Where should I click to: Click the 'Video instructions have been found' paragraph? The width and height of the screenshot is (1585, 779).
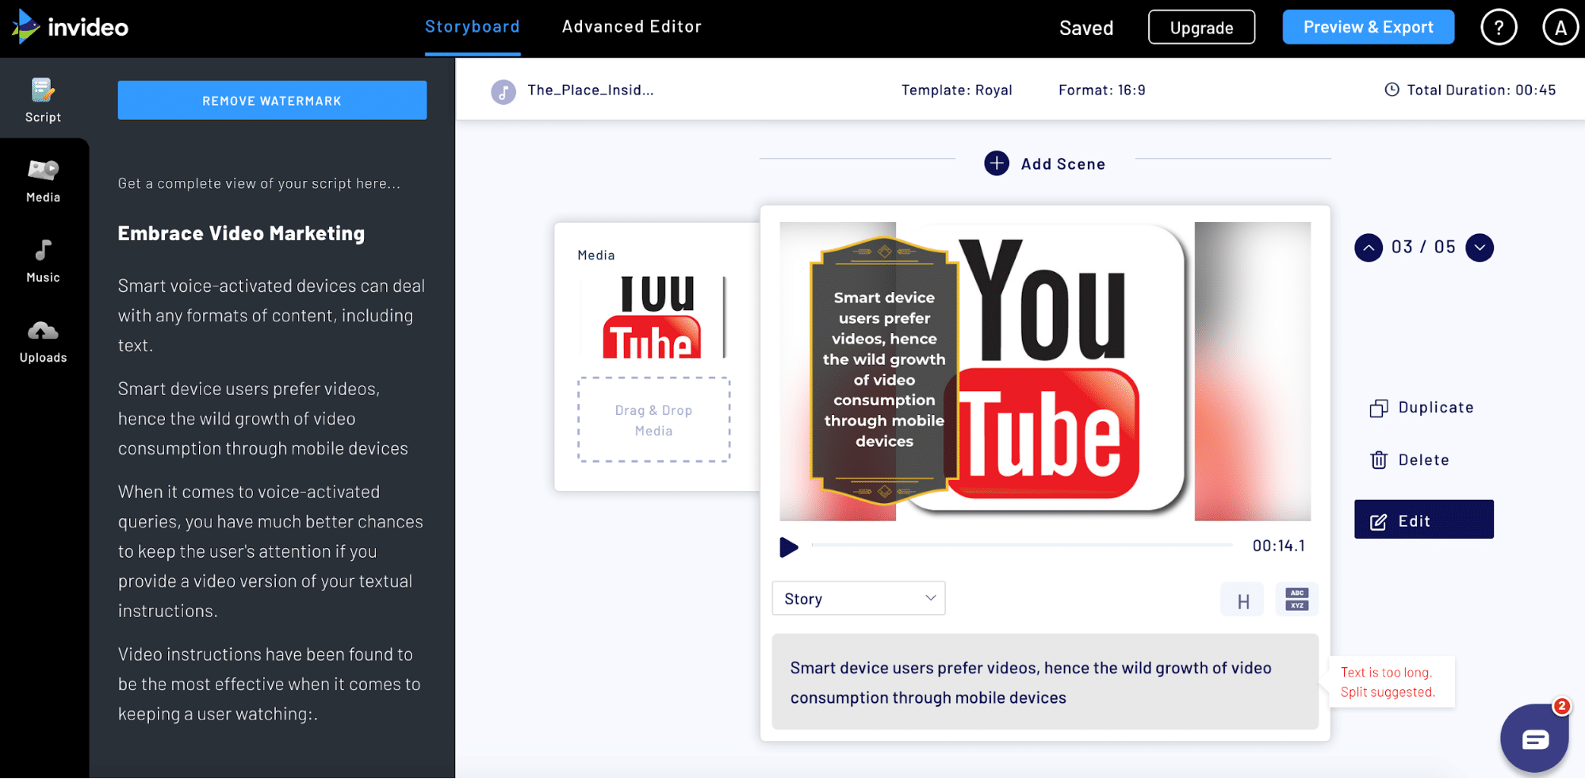coord(270,684)
